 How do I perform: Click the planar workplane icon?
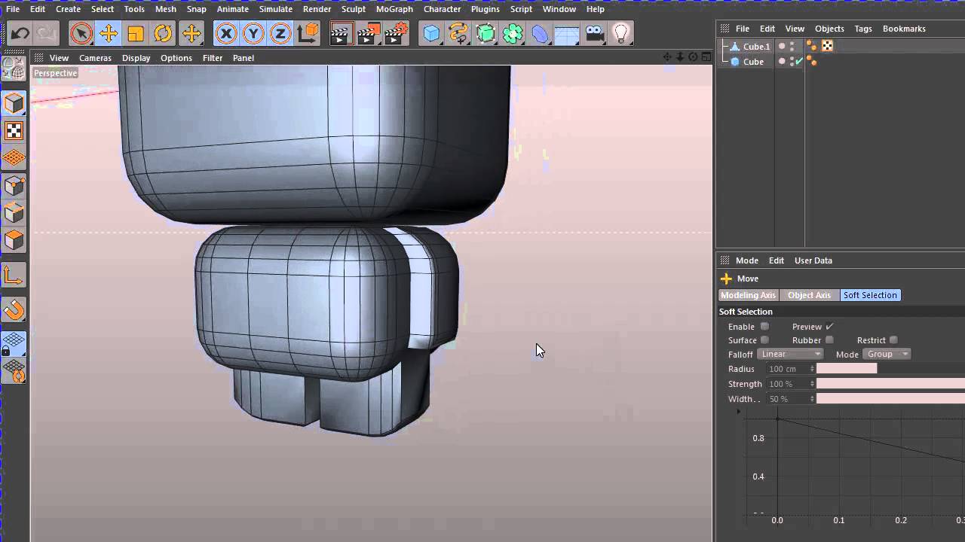point(14,371)
